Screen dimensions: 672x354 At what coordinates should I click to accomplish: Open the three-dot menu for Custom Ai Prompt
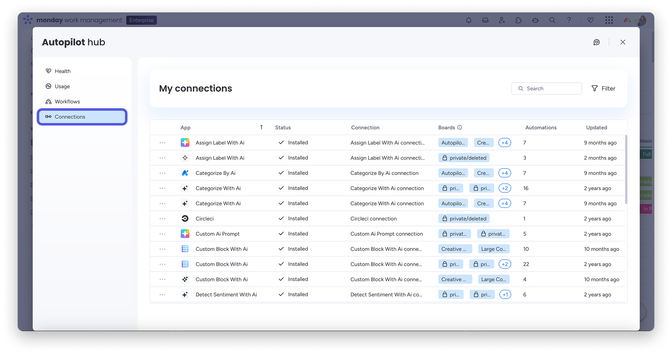click(x=162, y=234)
